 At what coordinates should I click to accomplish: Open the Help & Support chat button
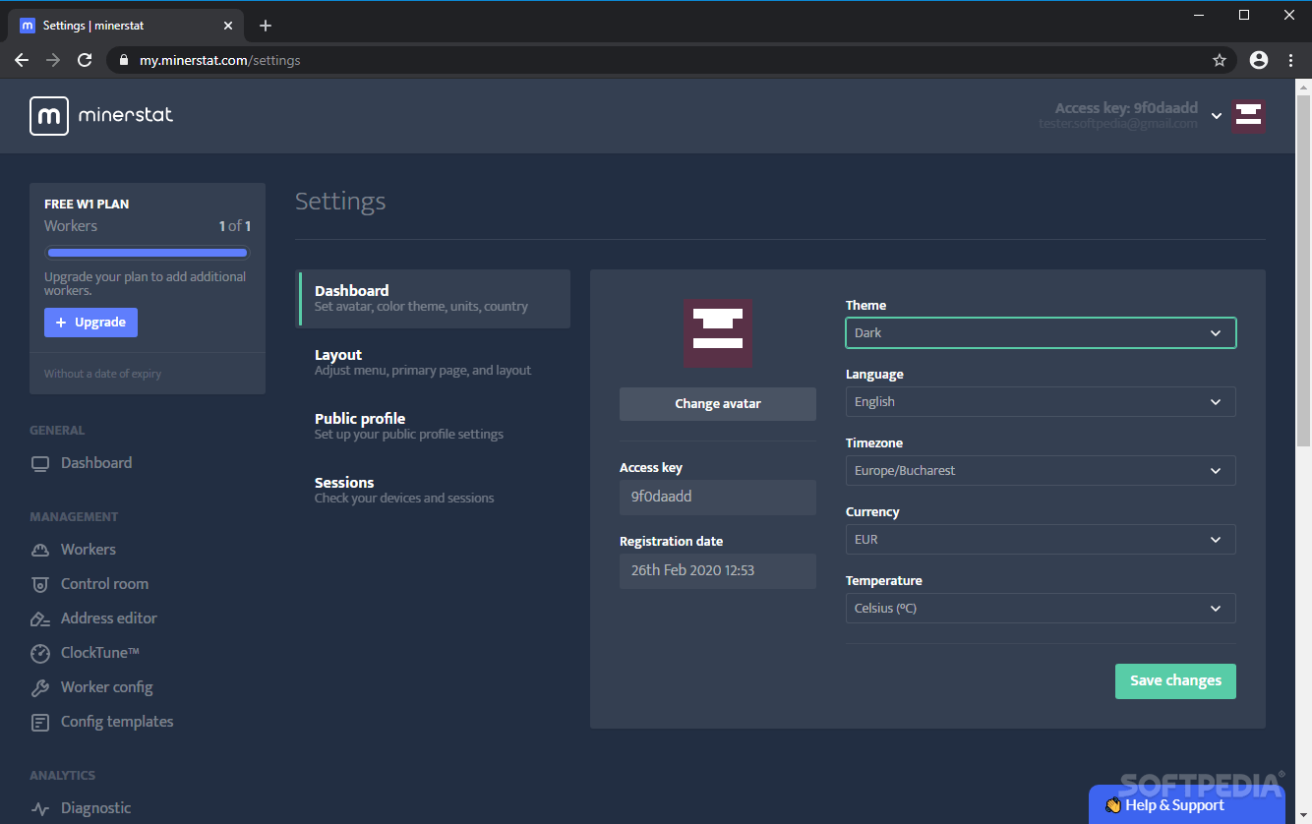pos(1187,805)
